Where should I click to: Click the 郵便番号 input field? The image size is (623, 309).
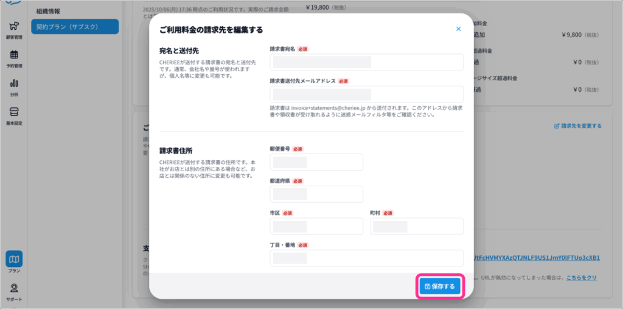[x=316, y=162]
